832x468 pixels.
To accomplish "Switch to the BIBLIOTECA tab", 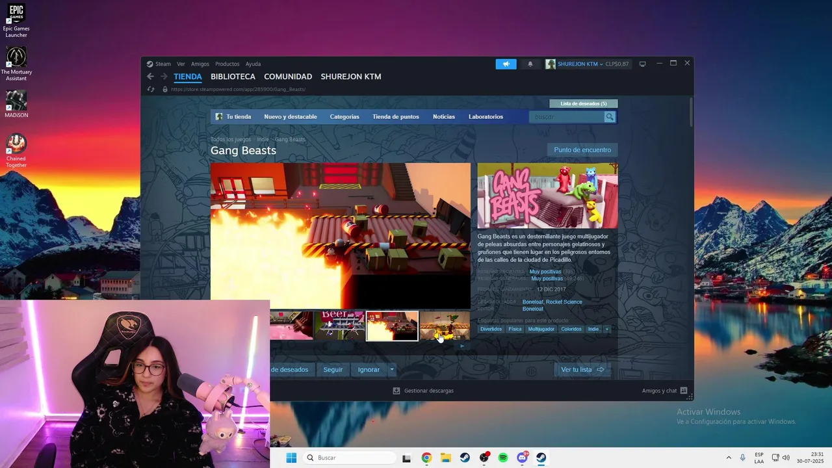I will [x=233, y=77].
